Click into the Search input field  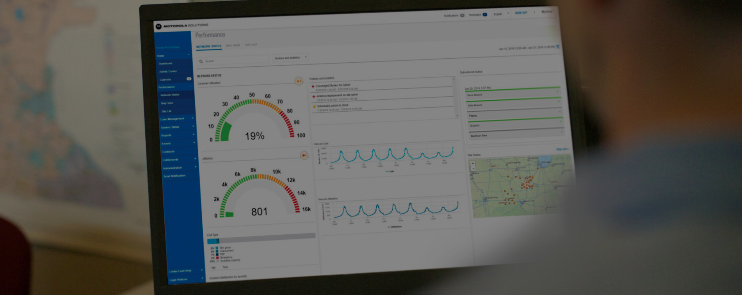tap(234, 61)
